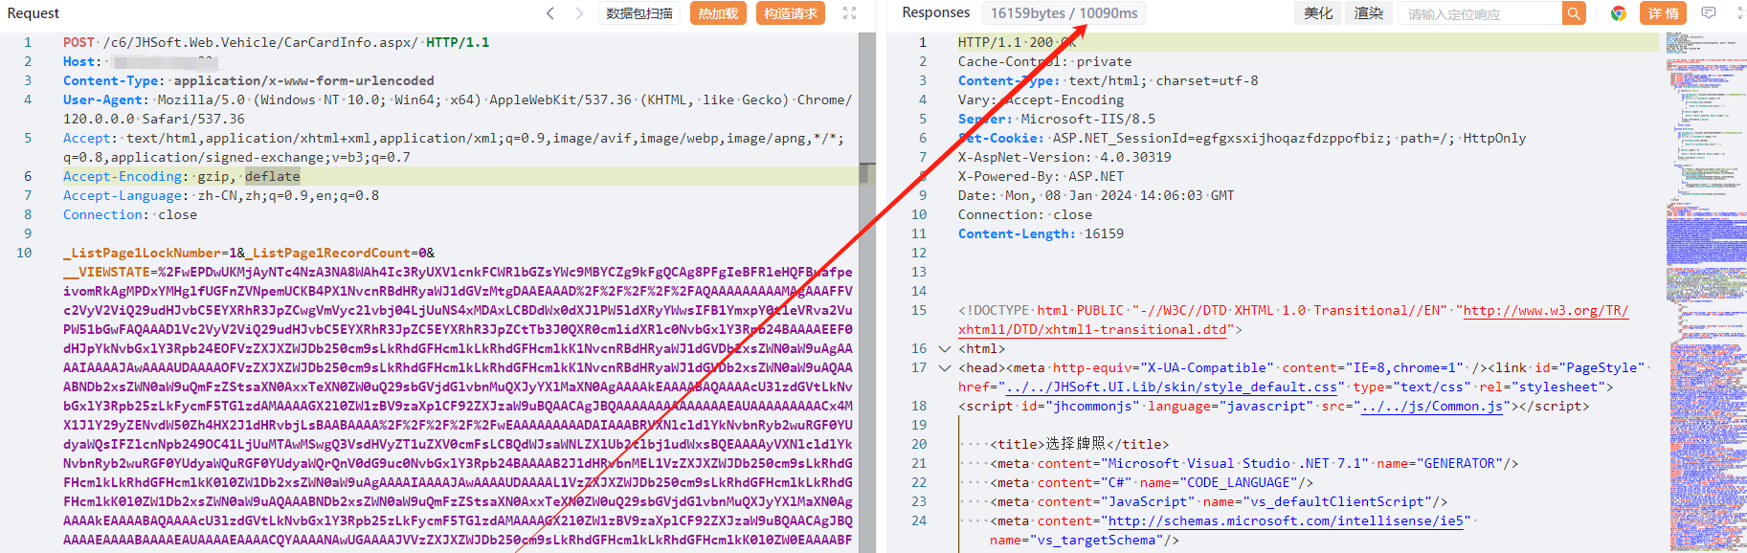
Task: Click the request Content-Type urlencoded header
Action: click(x=249, y=81)
